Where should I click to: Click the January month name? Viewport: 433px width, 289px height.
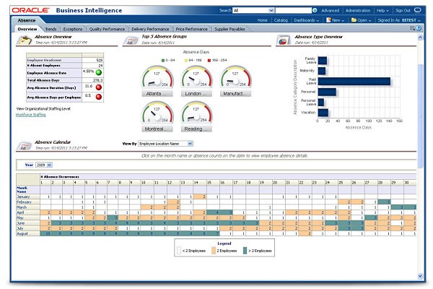pos(23,197)
